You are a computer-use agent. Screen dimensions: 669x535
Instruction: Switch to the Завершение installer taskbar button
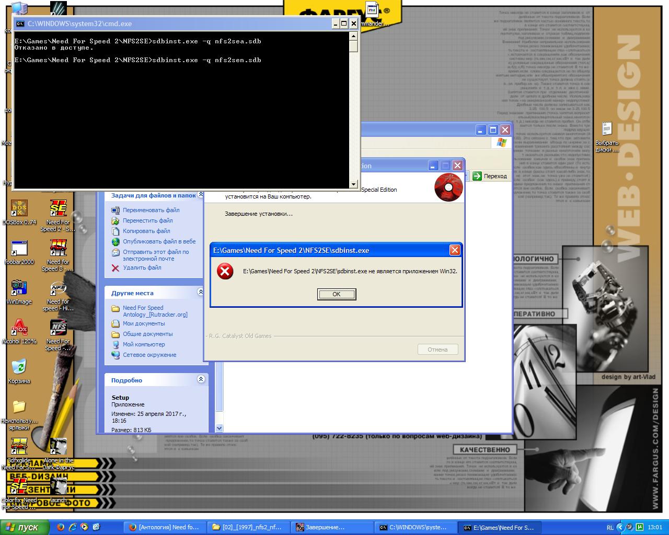point(332,527)
